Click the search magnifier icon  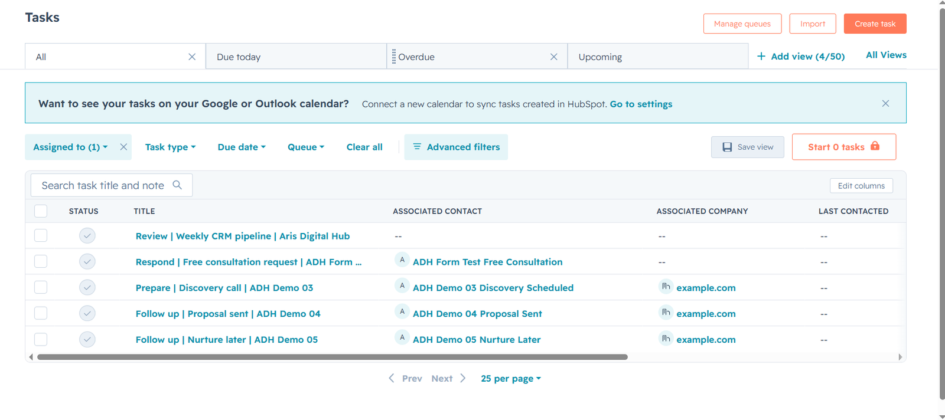coord(177,185)
